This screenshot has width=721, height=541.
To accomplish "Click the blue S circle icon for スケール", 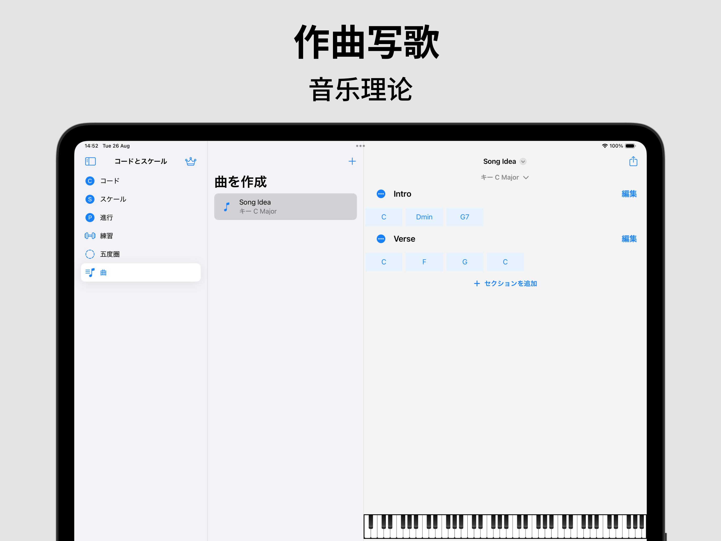I will (90, 199).
